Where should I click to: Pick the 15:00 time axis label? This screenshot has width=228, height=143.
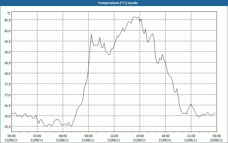click(140, 136)
